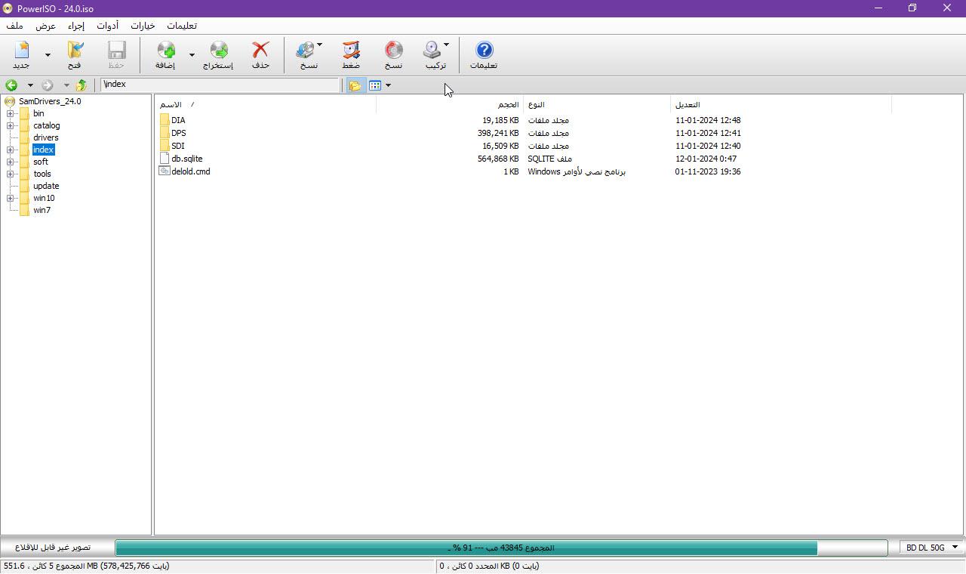Open the إضافة (Add) dropdown arrow
Viewport: 966px width, 574px height.
pos(192,55)
